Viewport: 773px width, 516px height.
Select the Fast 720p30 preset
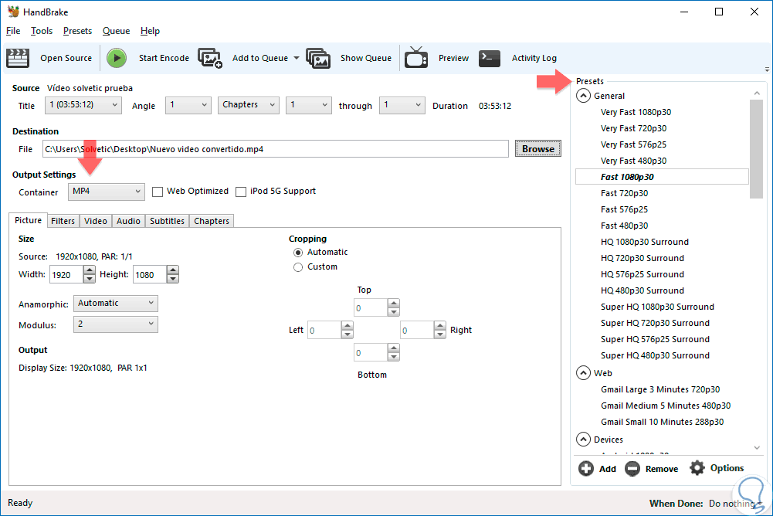coord(624,193)
